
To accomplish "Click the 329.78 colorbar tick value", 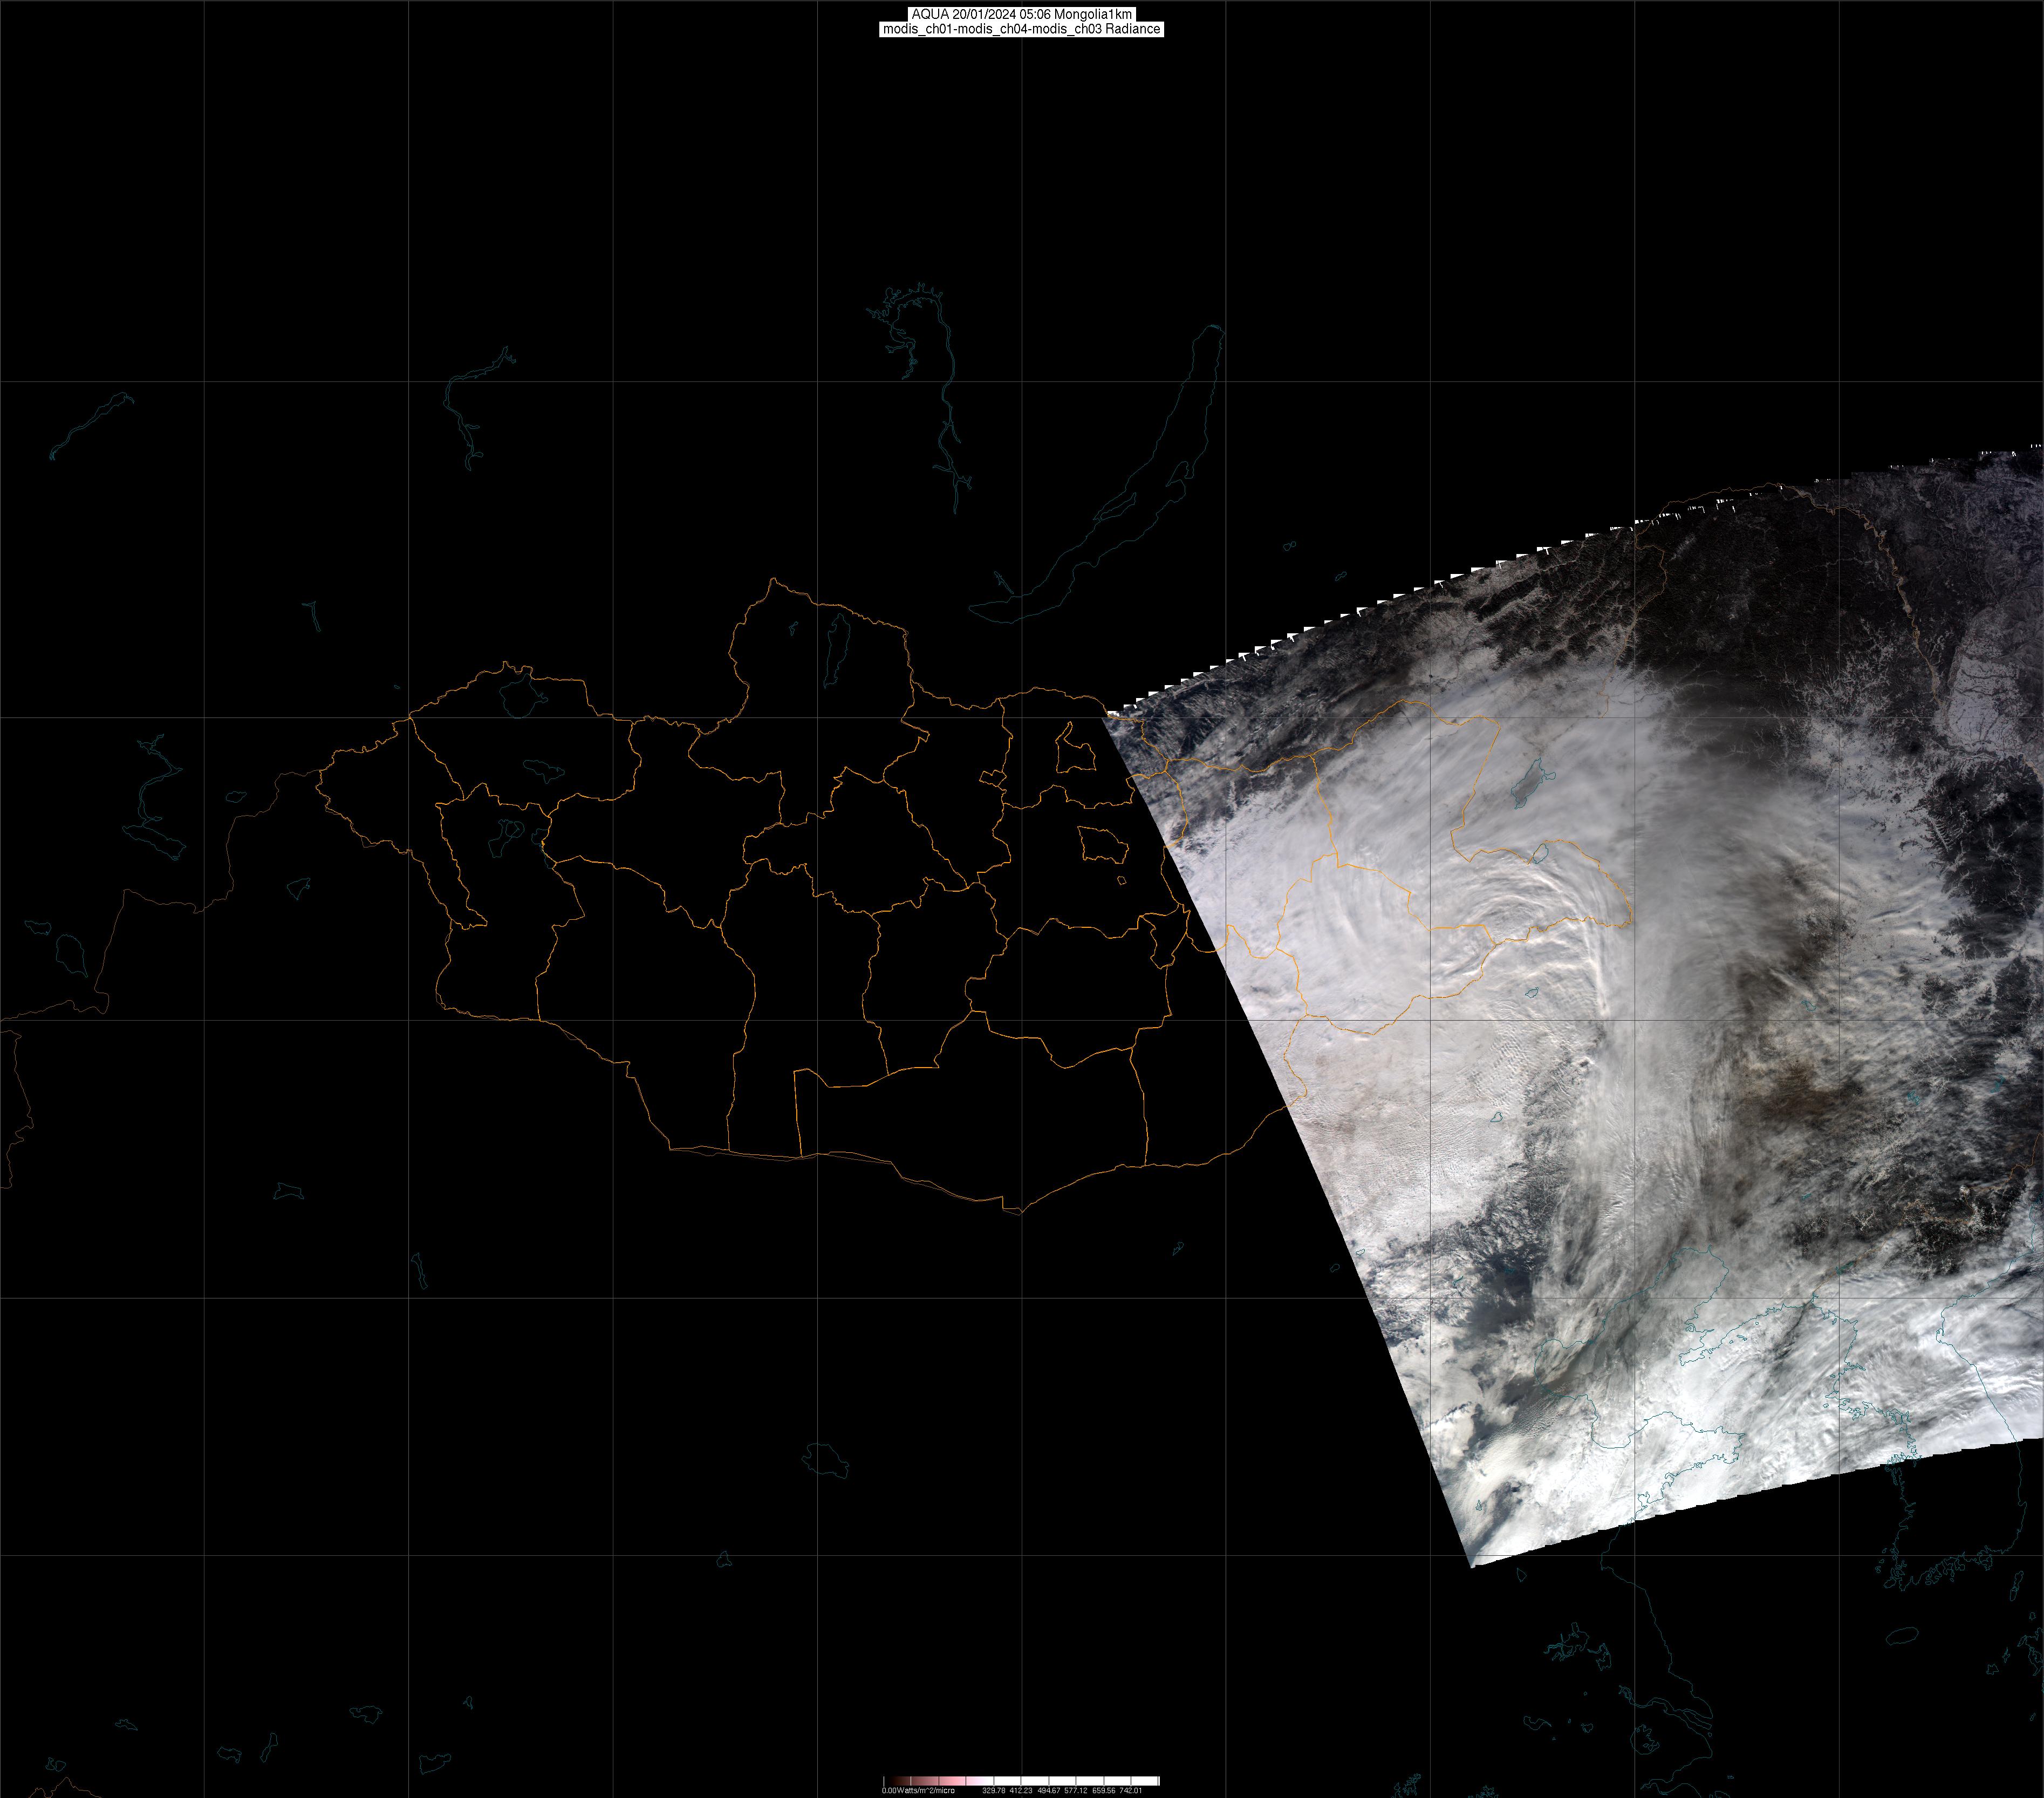I will tap(993, 1790).
